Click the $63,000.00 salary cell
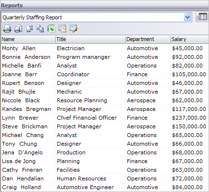The height and width of the screenshot is (192, 209). [x=190, y=170]
